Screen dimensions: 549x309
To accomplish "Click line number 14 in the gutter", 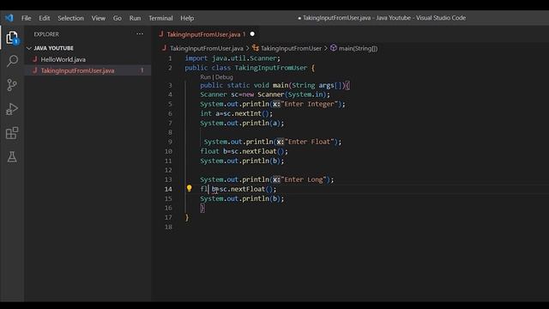I will 168,189.
